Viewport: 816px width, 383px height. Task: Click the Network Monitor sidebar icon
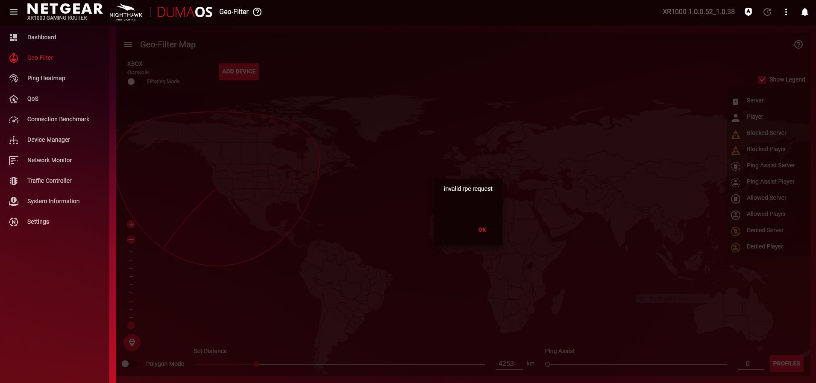(14, 161)
